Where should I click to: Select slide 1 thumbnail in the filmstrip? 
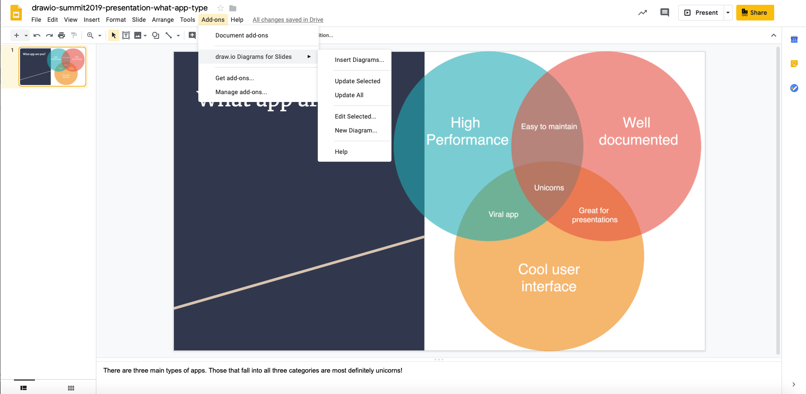(x=52, y=67)
